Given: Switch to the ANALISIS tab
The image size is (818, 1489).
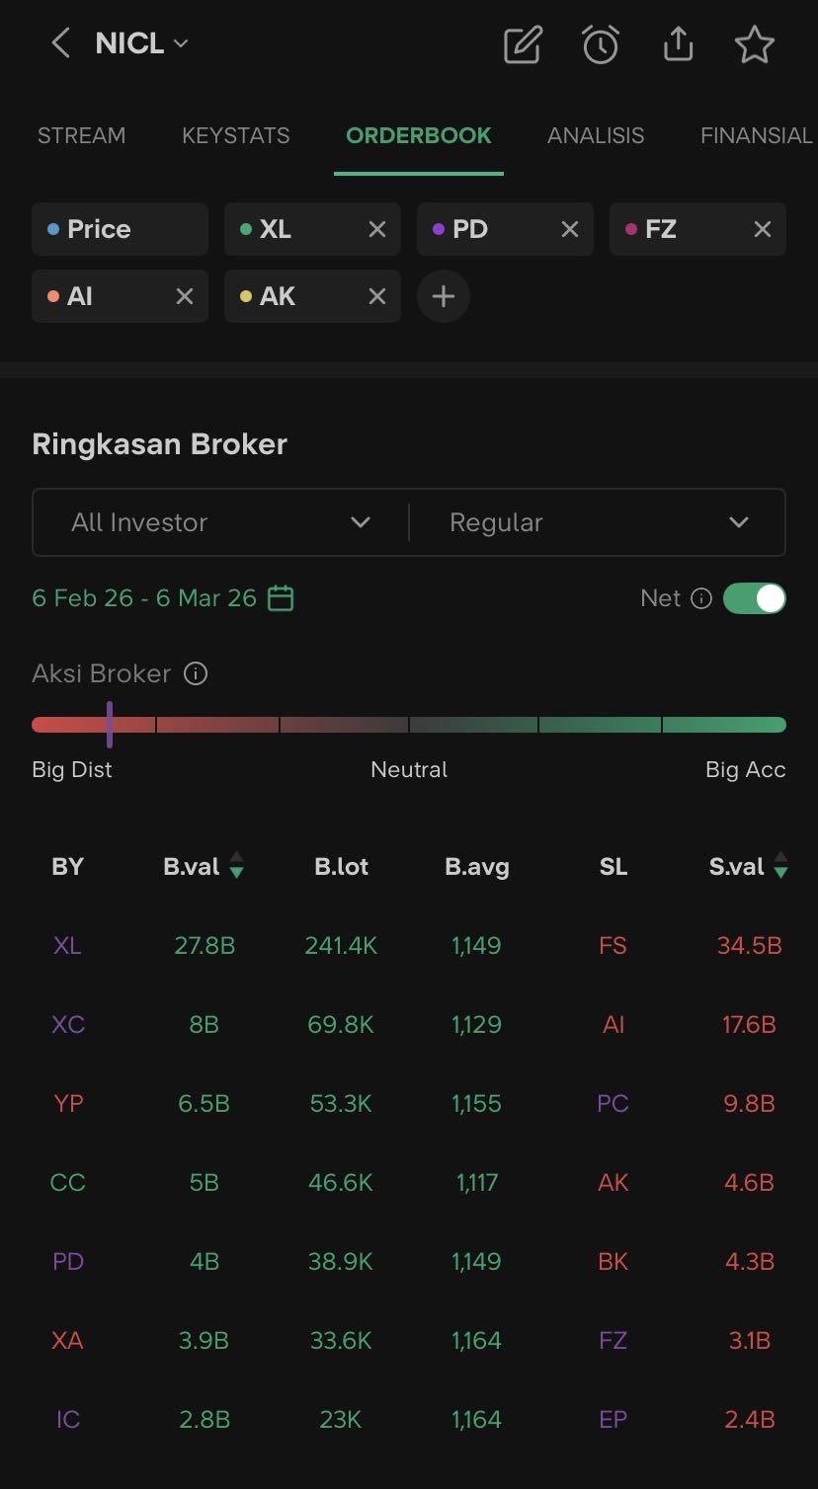Looking at the screenshot, I should coord(596,135).
